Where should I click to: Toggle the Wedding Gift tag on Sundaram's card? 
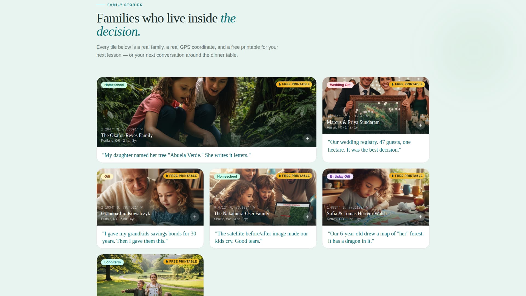(x=340, y=85)
